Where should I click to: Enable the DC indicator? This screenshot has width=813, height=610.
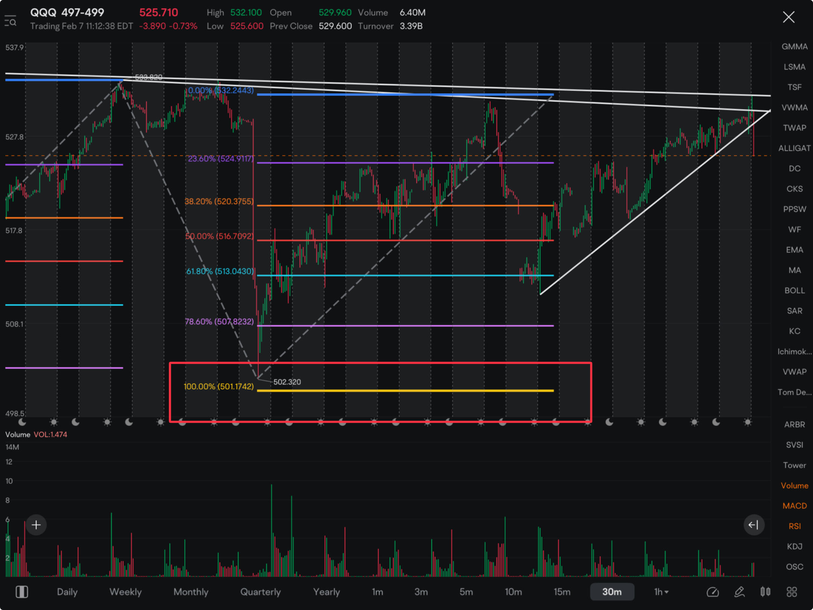pos(795,169)
